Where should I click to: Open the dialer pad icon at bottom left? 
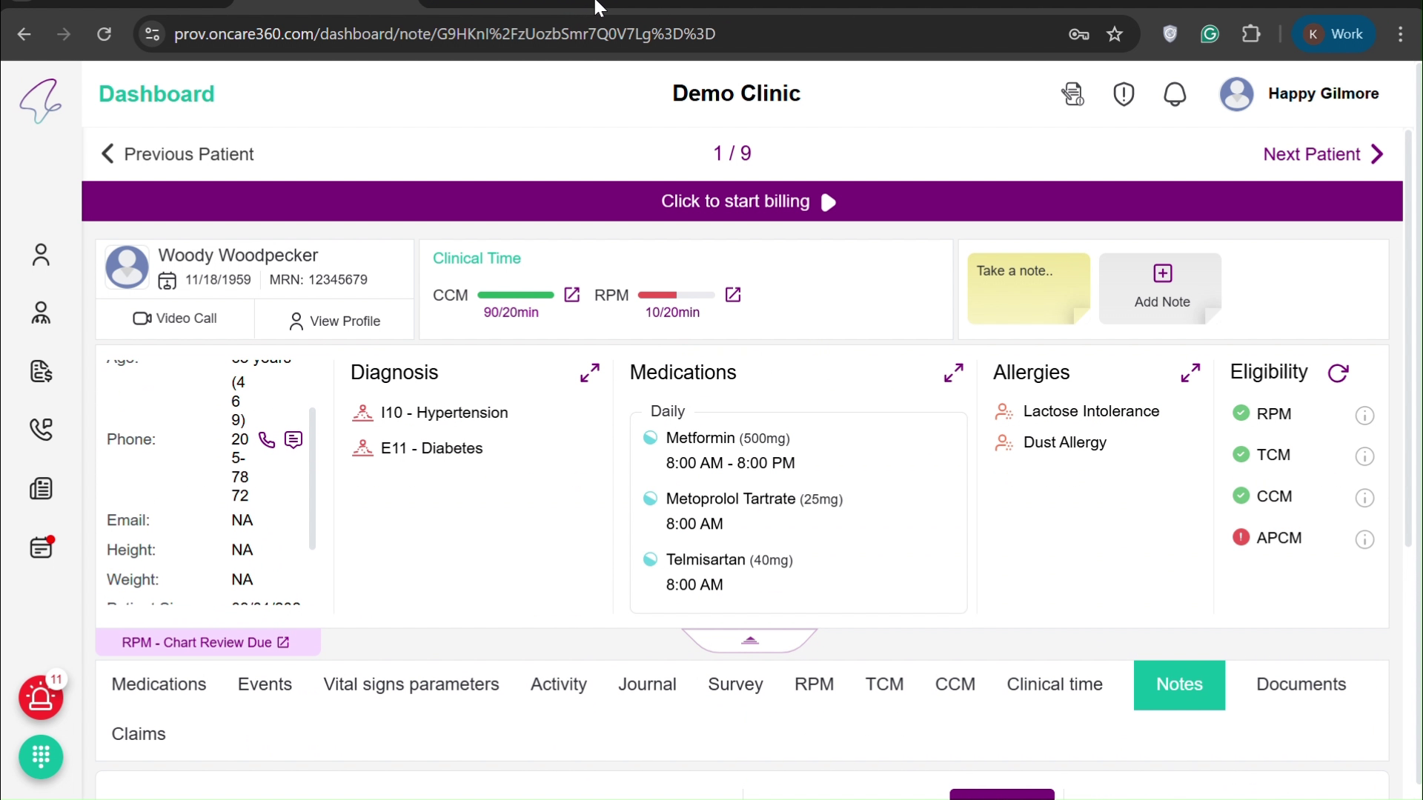click(41, 757)
